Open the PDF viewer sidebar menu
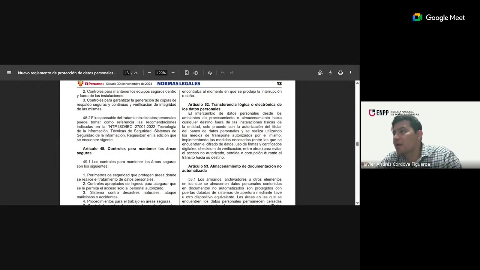Viewport: 480px width, 270px height. 9,73
